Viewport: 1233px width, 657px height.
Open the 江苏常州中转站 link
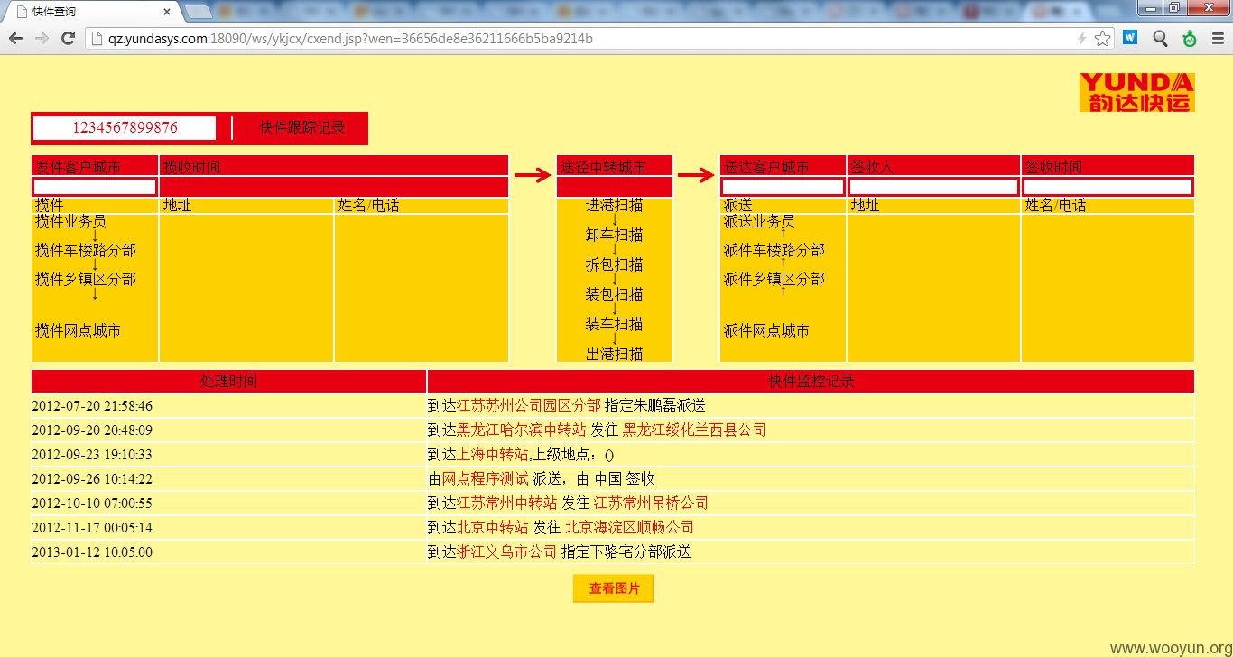click(x=507, y=503)
